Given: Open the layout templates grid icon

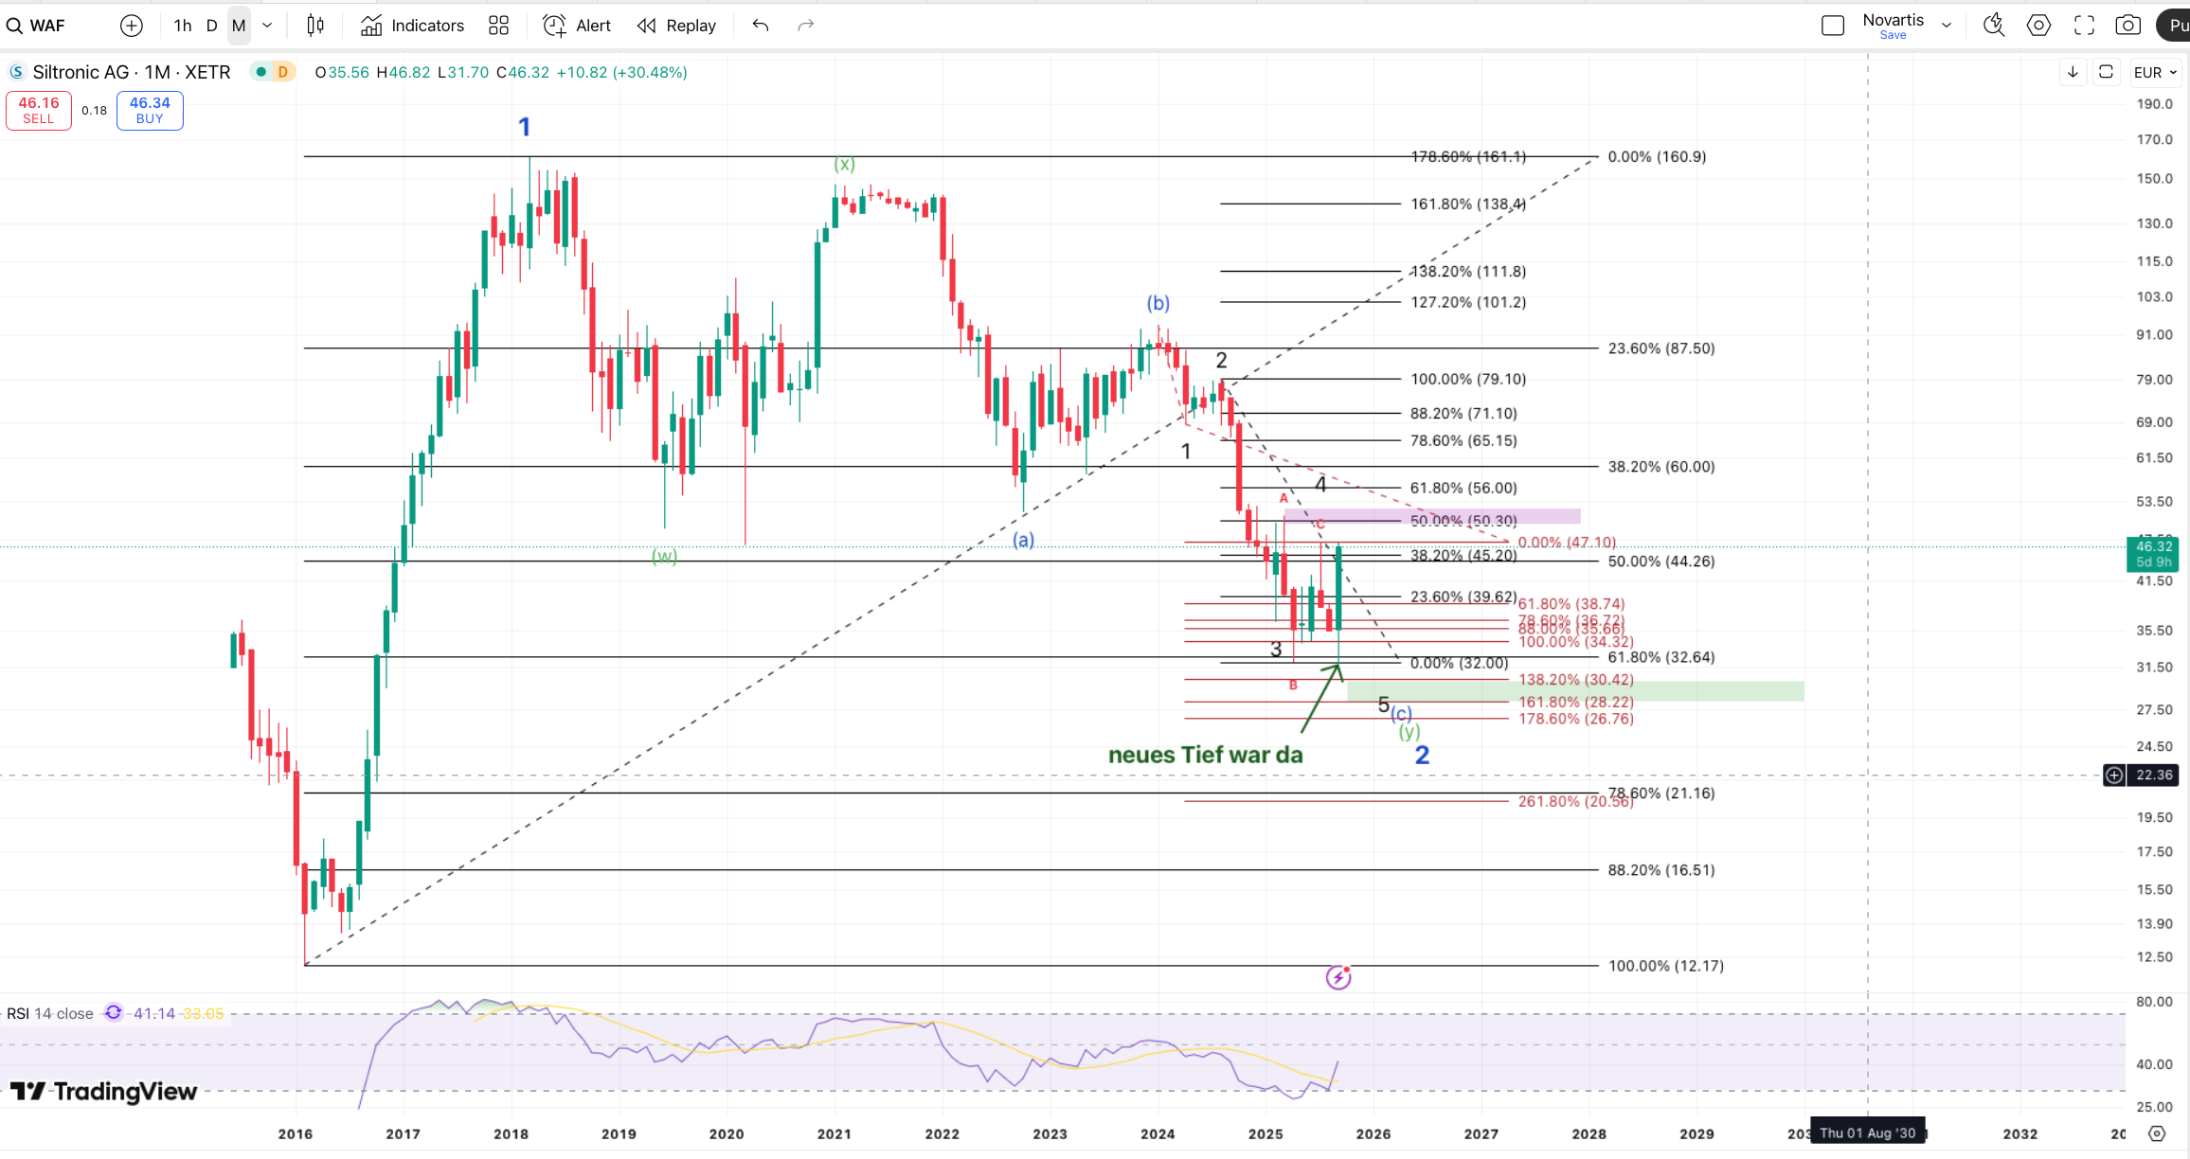Looking at the screenshot, I should click(x=498, y=26).
